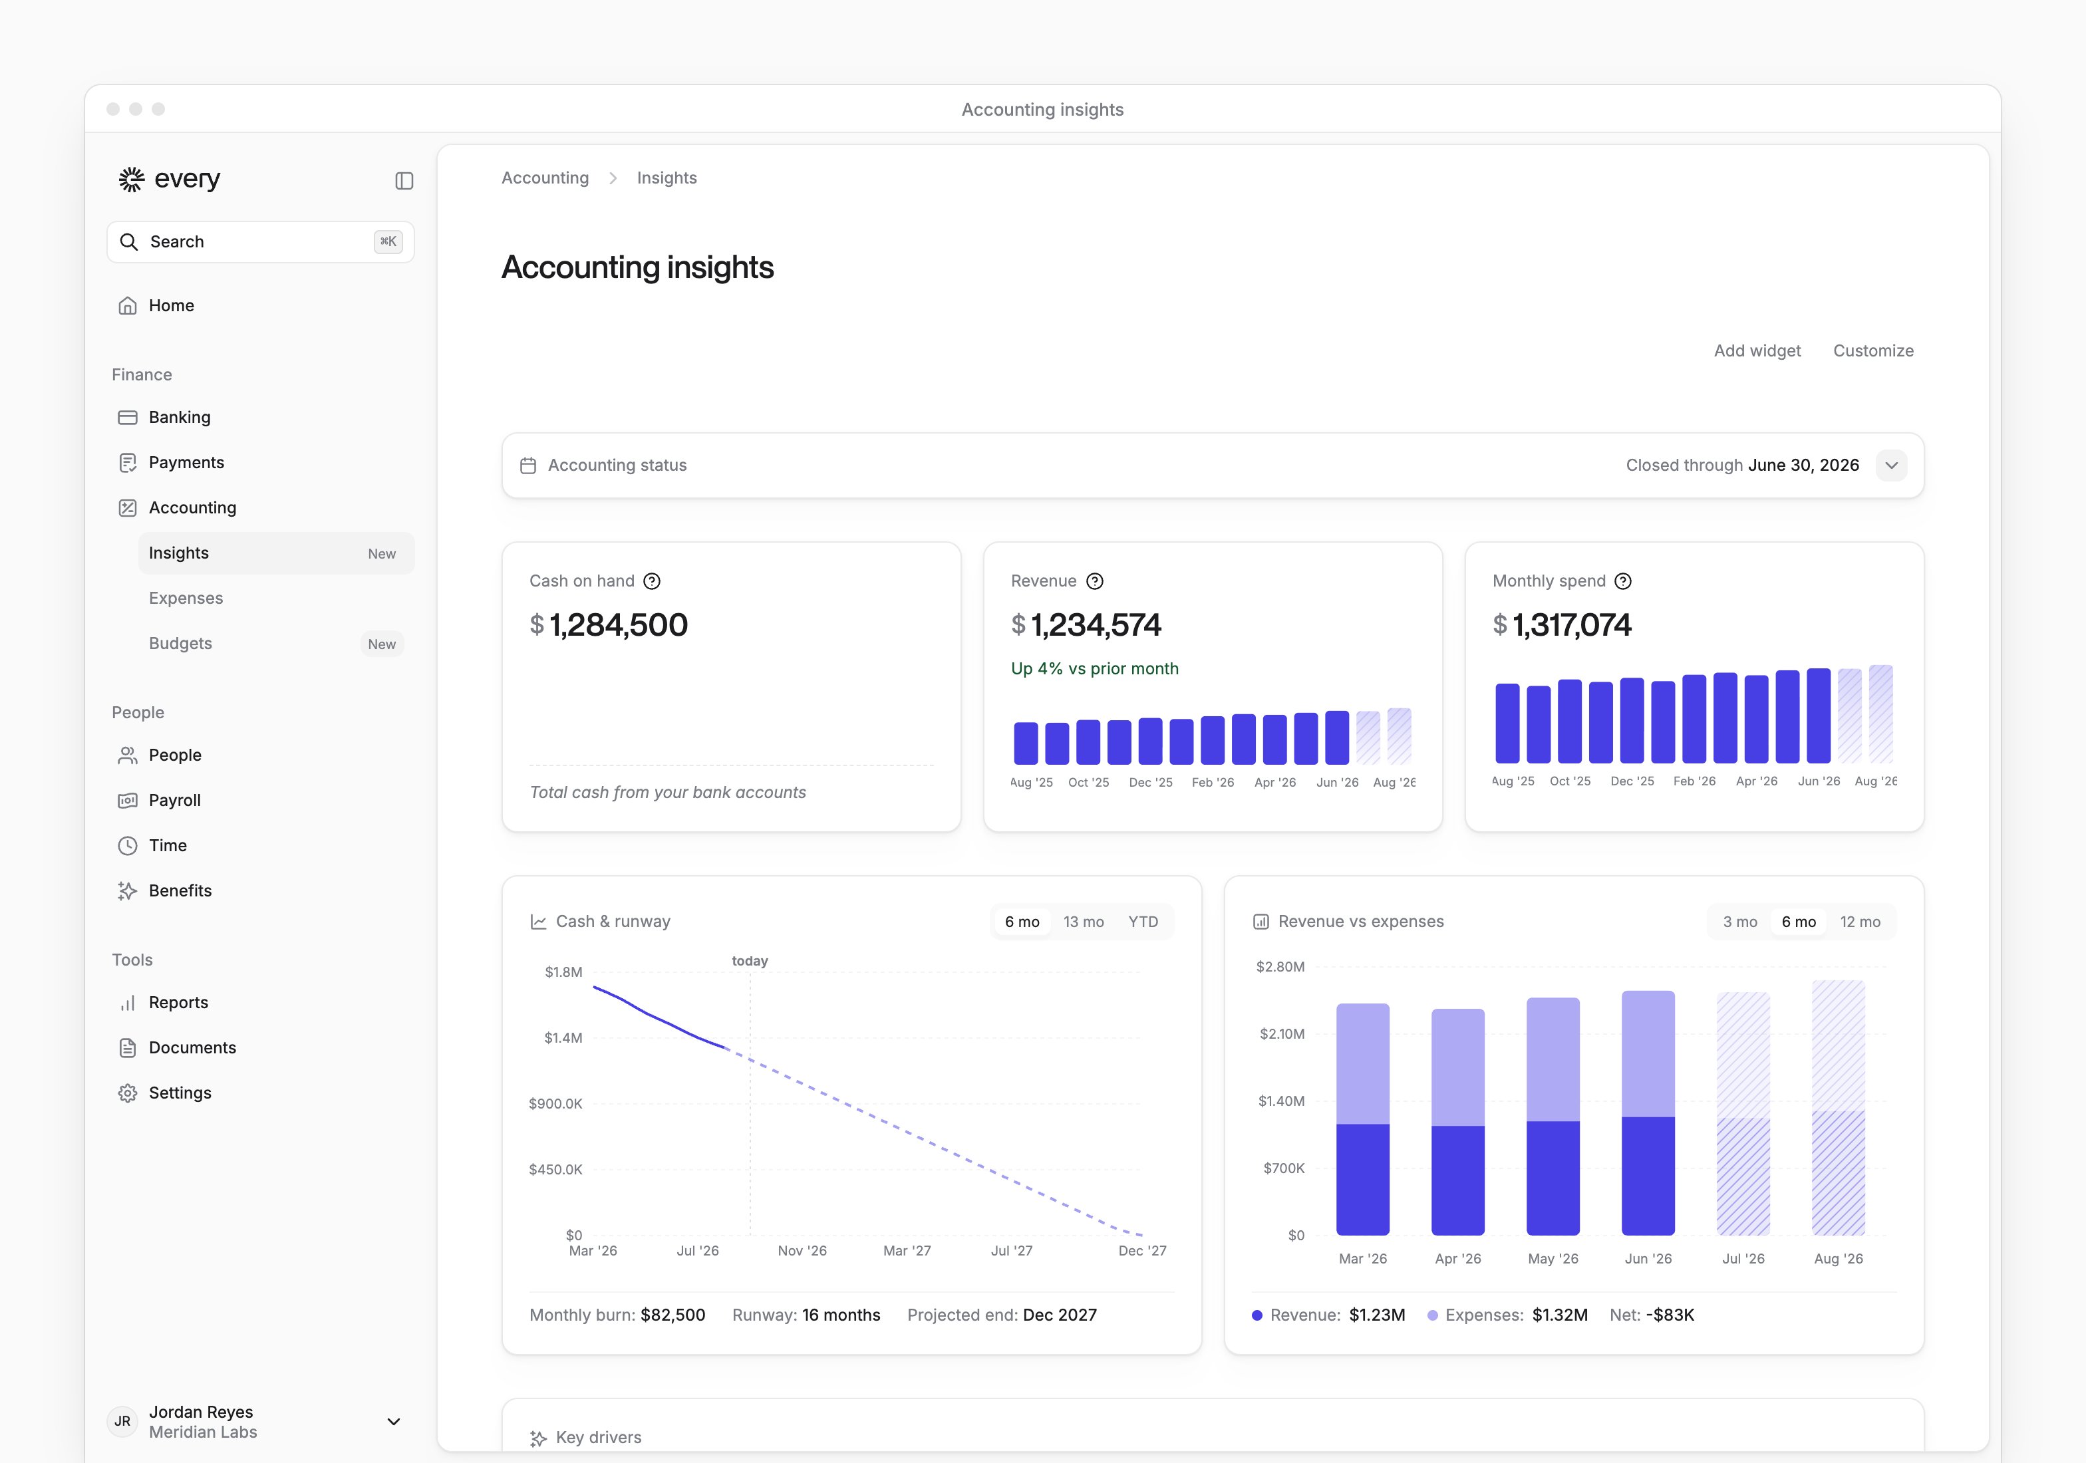This screenshot has width=2086, height=1463.
Task: Click the Jun '26 revenue vs expenses bar
Action: pos(1648,1113)
